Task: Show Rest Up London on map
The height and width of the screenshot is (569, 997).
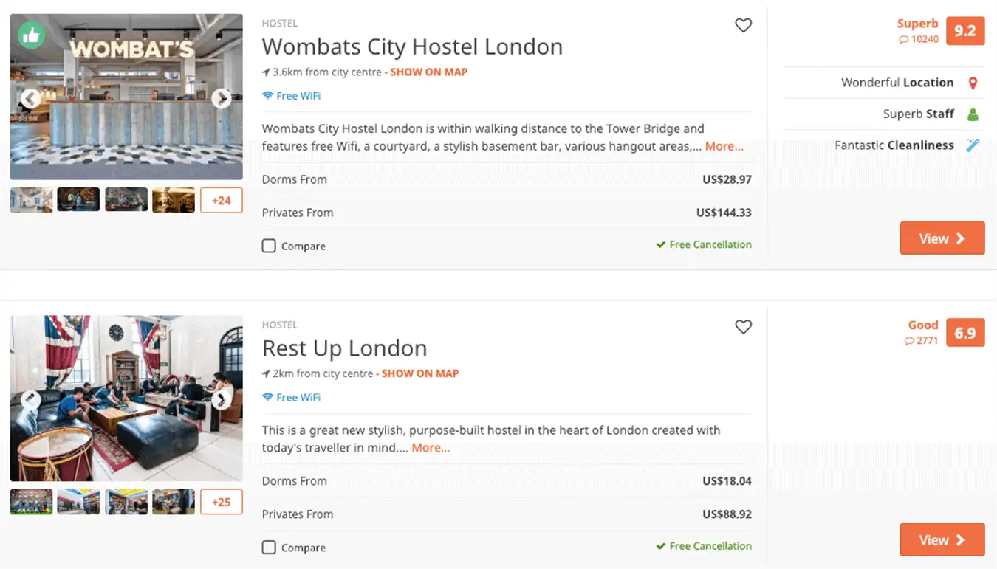Action: 419,373
